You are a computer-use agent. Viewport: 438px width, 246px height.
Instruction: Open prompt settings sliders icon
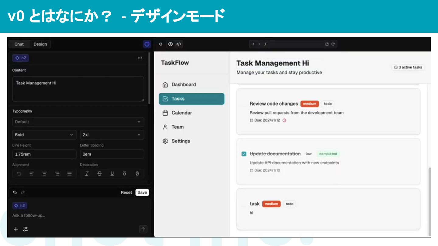[x=26, y=229]
